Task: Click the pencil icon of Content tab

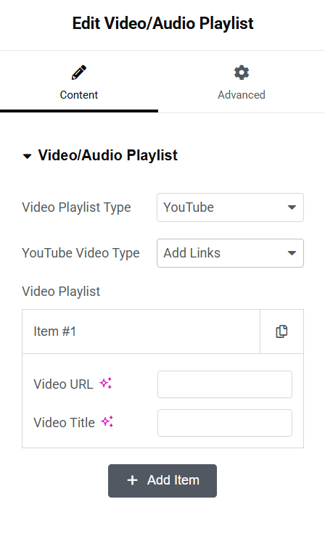Action: coord(79,73)
